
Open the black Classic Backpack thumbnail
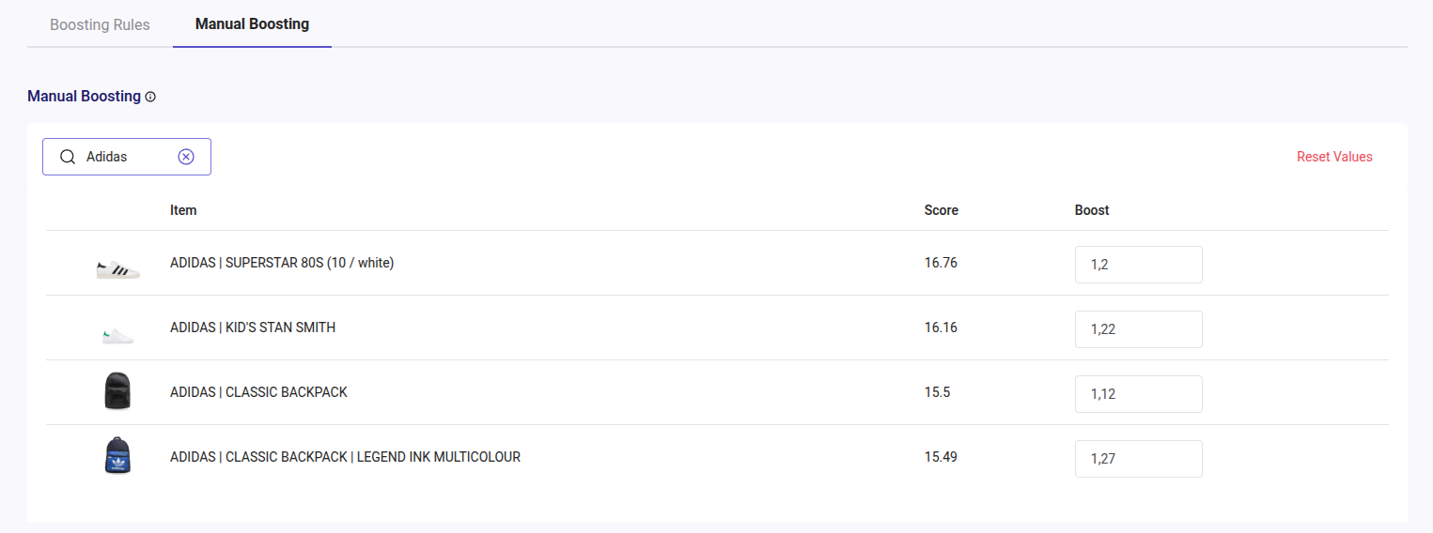pos(117,390)
